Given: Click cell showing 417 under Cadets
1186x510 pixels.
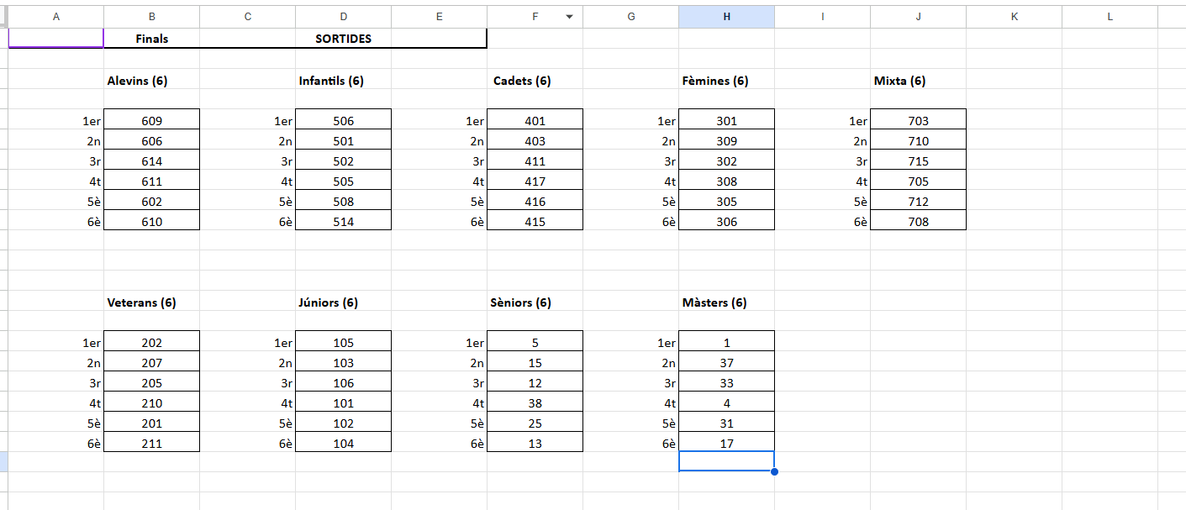Looking at the screenshot, I should (535, 181).
